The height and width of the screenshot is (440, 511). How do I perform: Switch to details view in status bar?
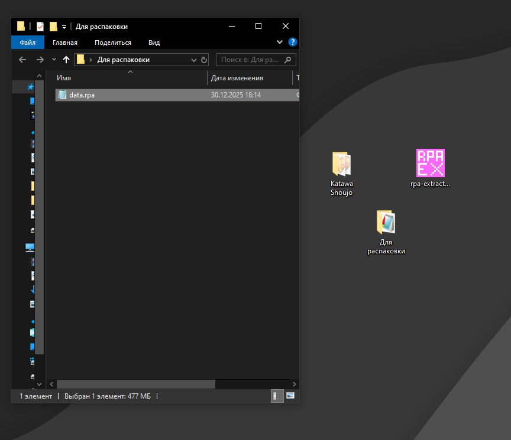(277, 396)
